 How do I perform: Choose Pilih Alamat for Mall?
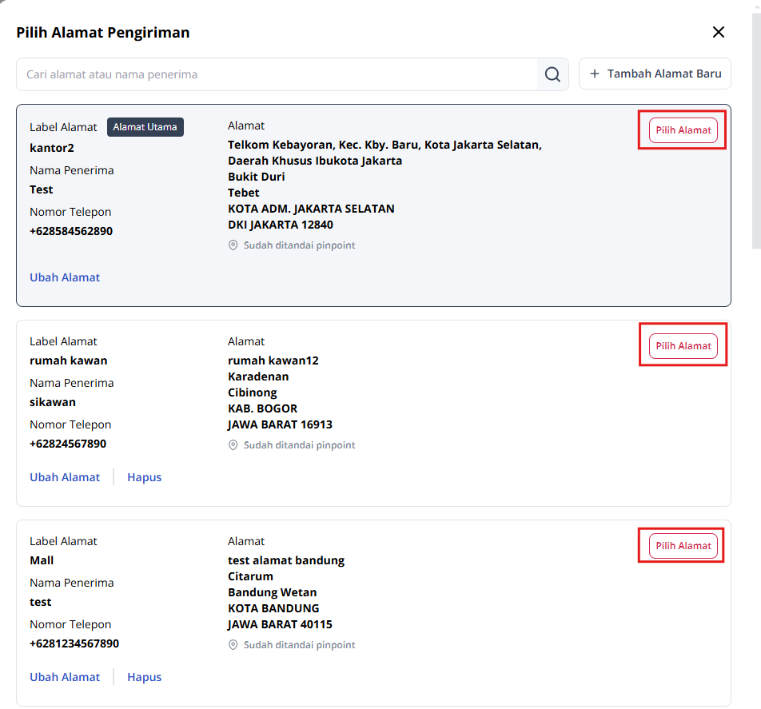tap(683, 546)
